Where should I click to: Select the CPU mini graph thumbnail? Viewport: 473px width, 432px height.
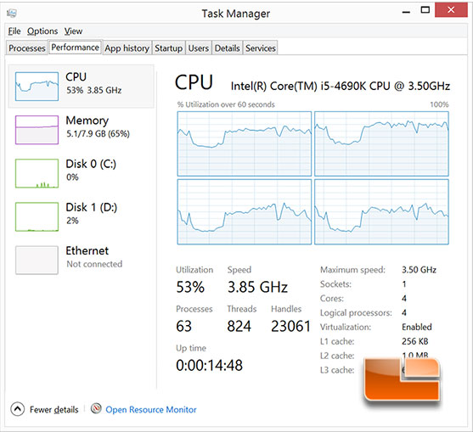point(37,87)
